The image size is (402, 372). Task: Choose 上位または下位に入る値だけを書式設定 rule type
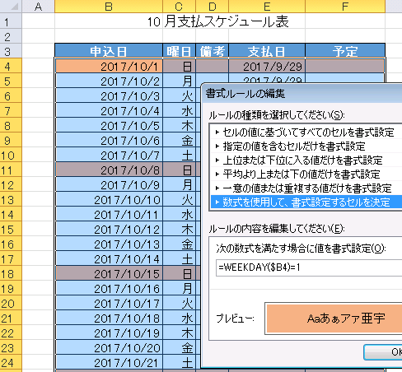tap(306, 160)
